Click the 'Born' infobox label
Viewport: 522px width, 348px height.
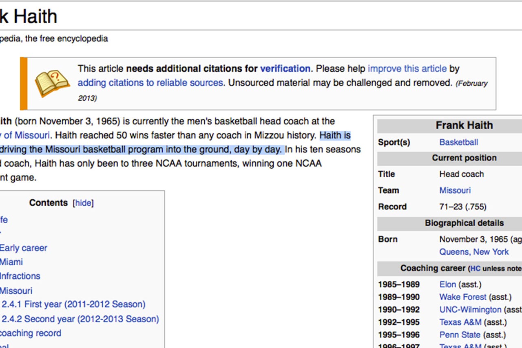(x=387, y=239)
